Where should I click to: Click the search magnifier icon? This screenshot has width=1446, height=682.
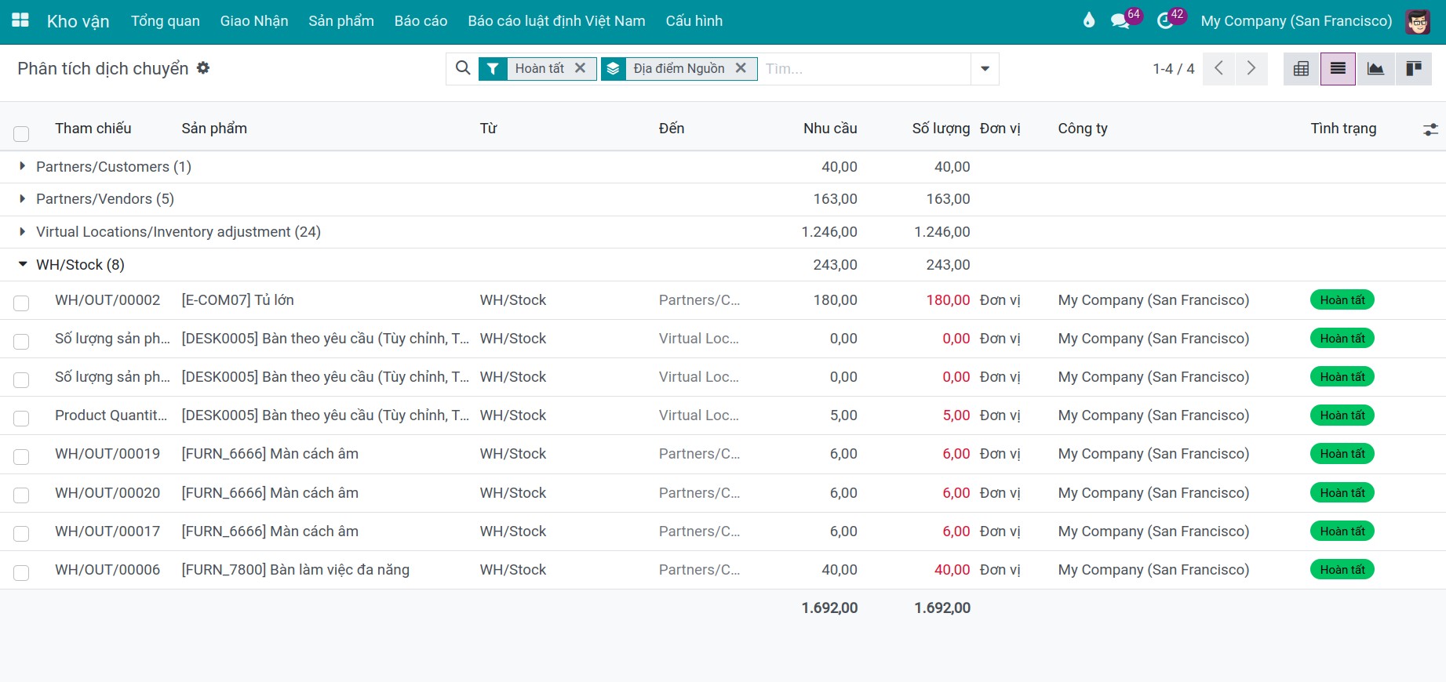click(463, 68)
